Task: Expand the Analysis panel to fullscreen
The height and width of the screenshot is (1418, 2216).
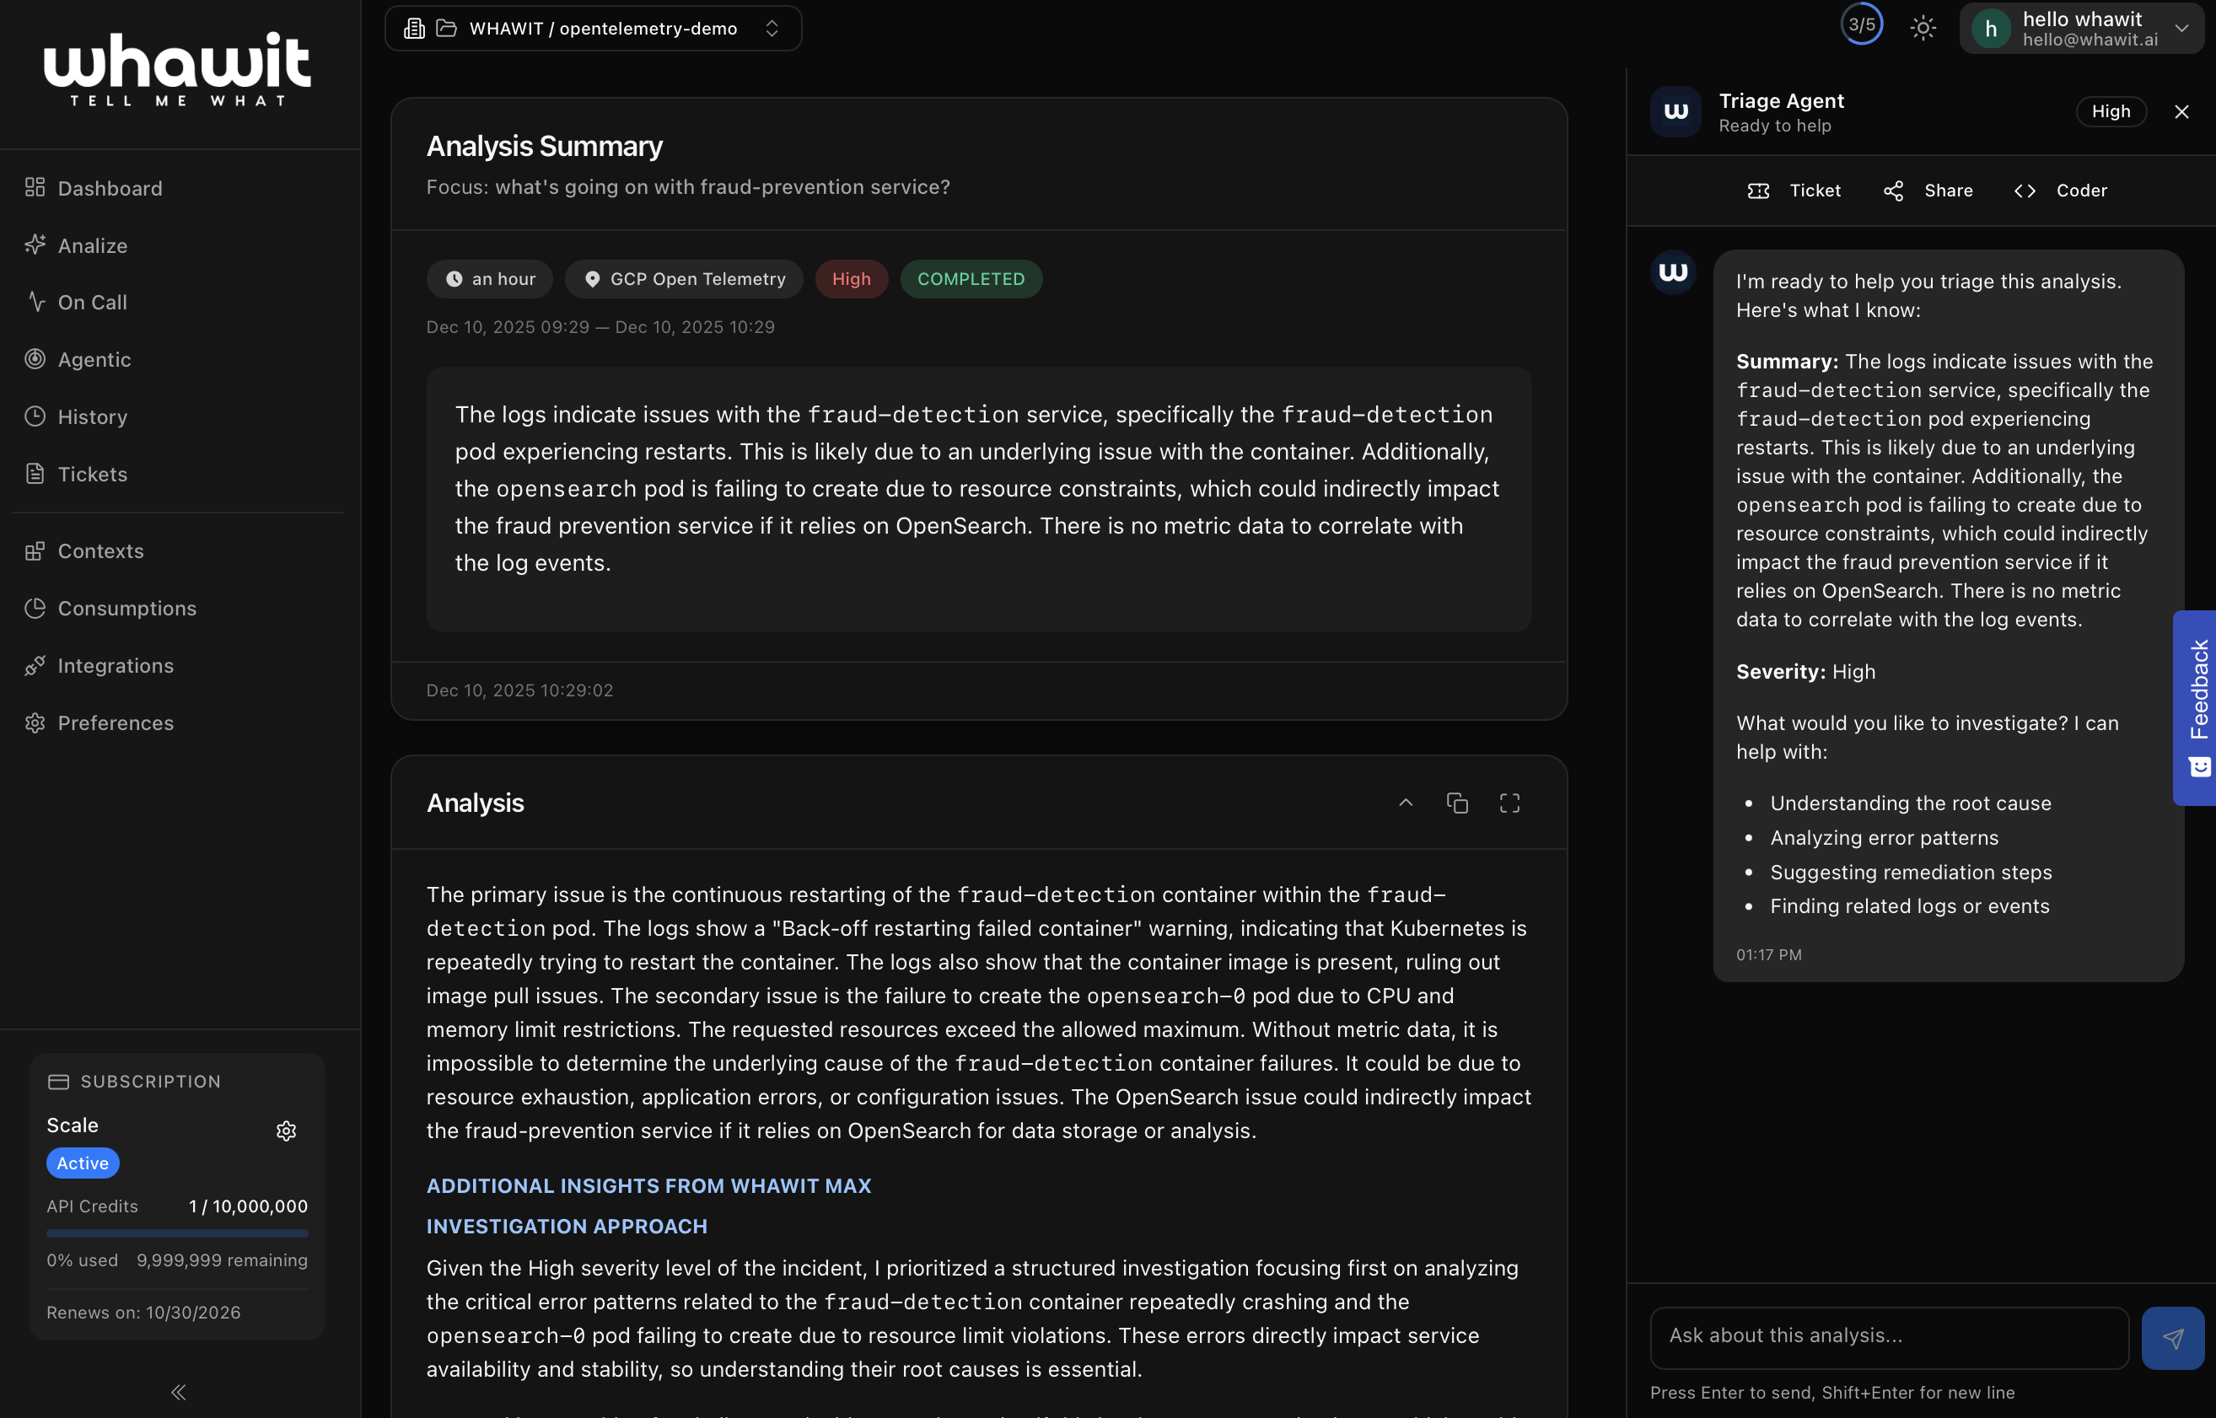Action: (x=1509, y=803)
